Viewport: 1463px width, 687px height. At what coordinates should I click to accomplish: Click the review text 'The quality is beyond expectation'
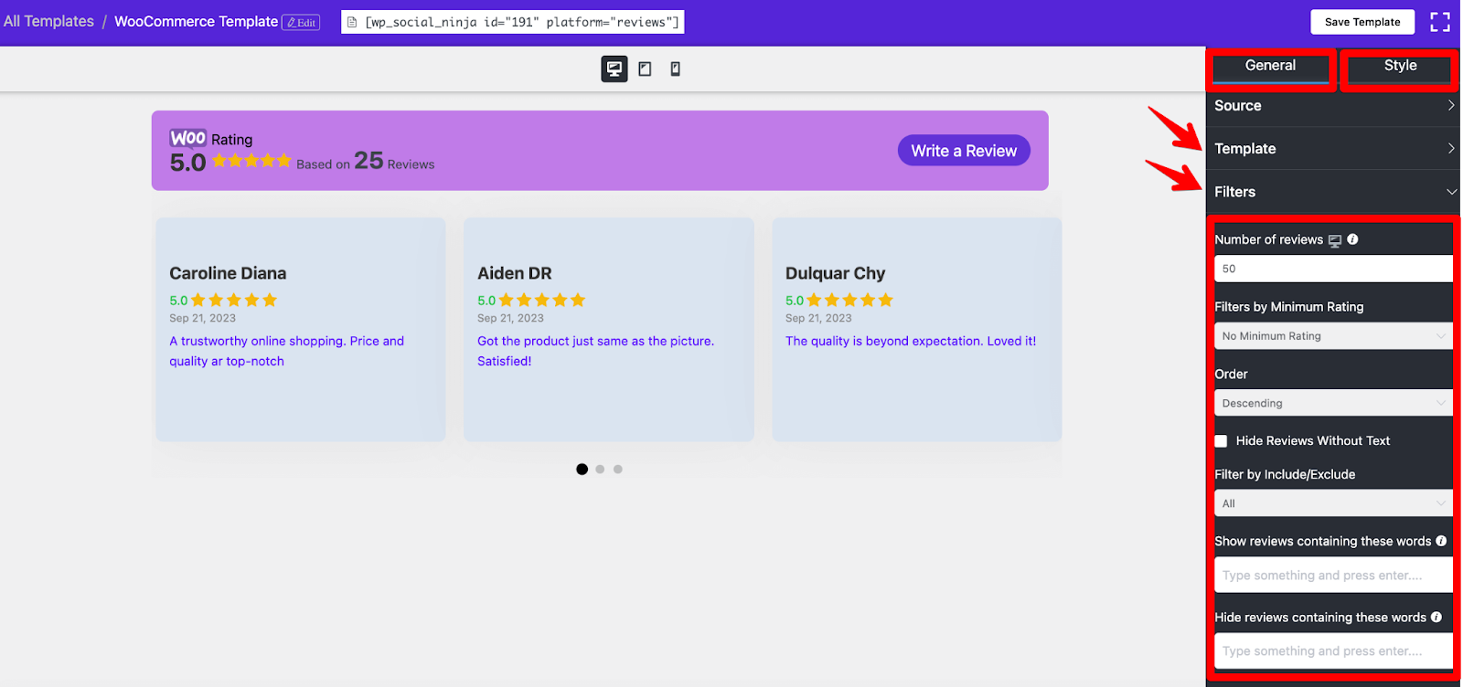pyautogui.click(x=911, y=341)
